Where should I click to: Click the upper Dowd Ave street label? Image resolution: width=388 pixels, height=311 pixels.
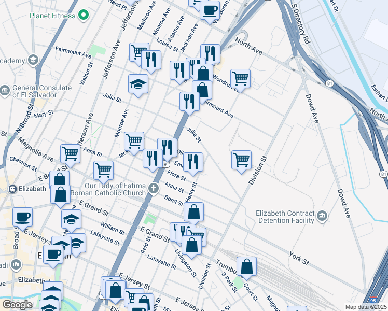point(312,108)
